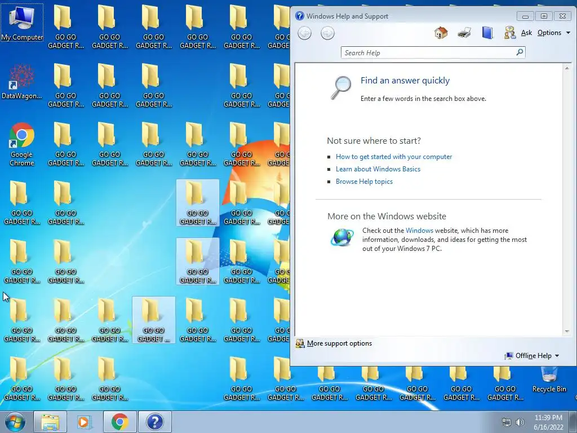The width and height of the screenshot is (577, 433).
Task: Launch Windows Media Player from taskbar
Action: point(85,422)
